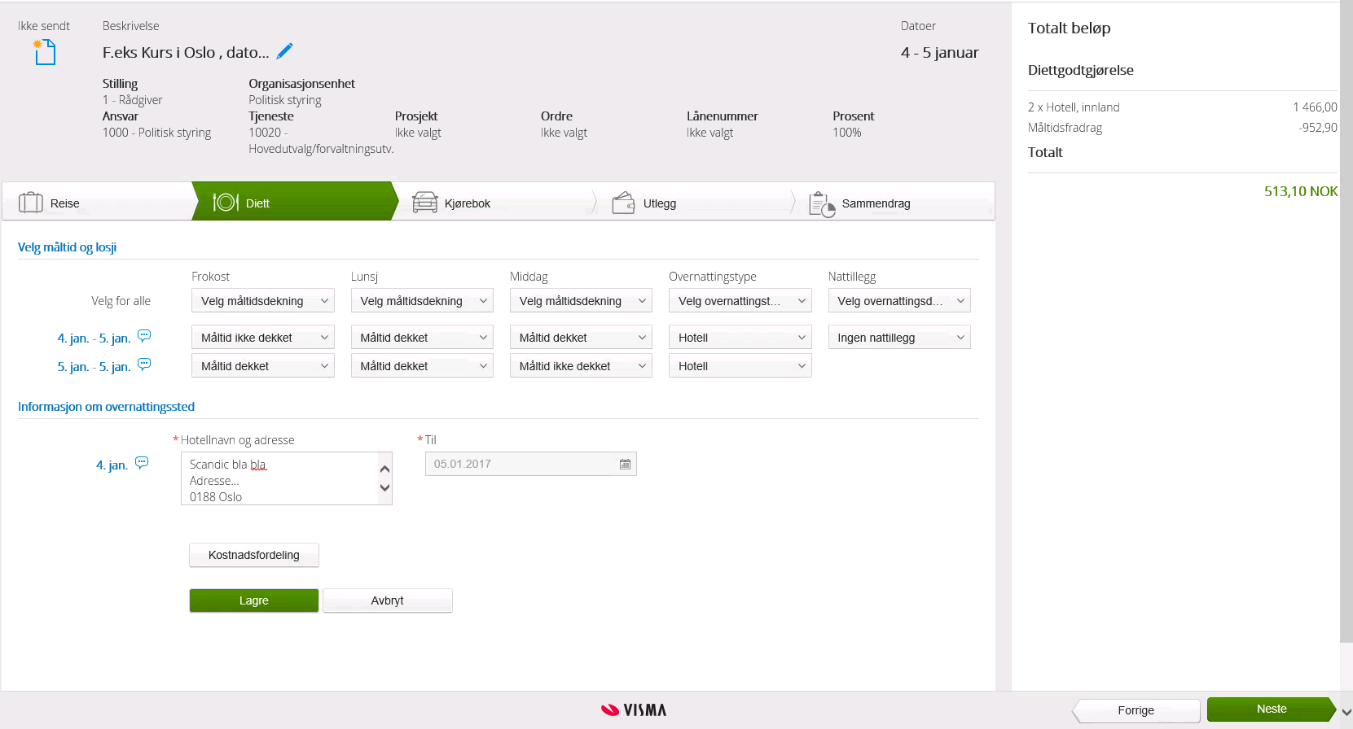
Task: Open comment bubble for 5. jan. - 5. jan. row
Action: click(144, 364)
